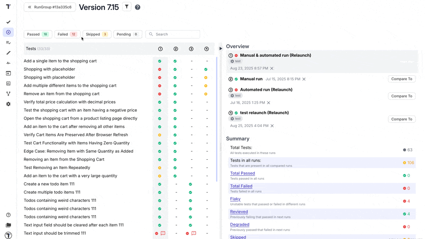The width and height of the screenshot is (425, 239).
Task: Open the Flaky link in Summary
Action: pyautogui.click(x=235, y=199)
